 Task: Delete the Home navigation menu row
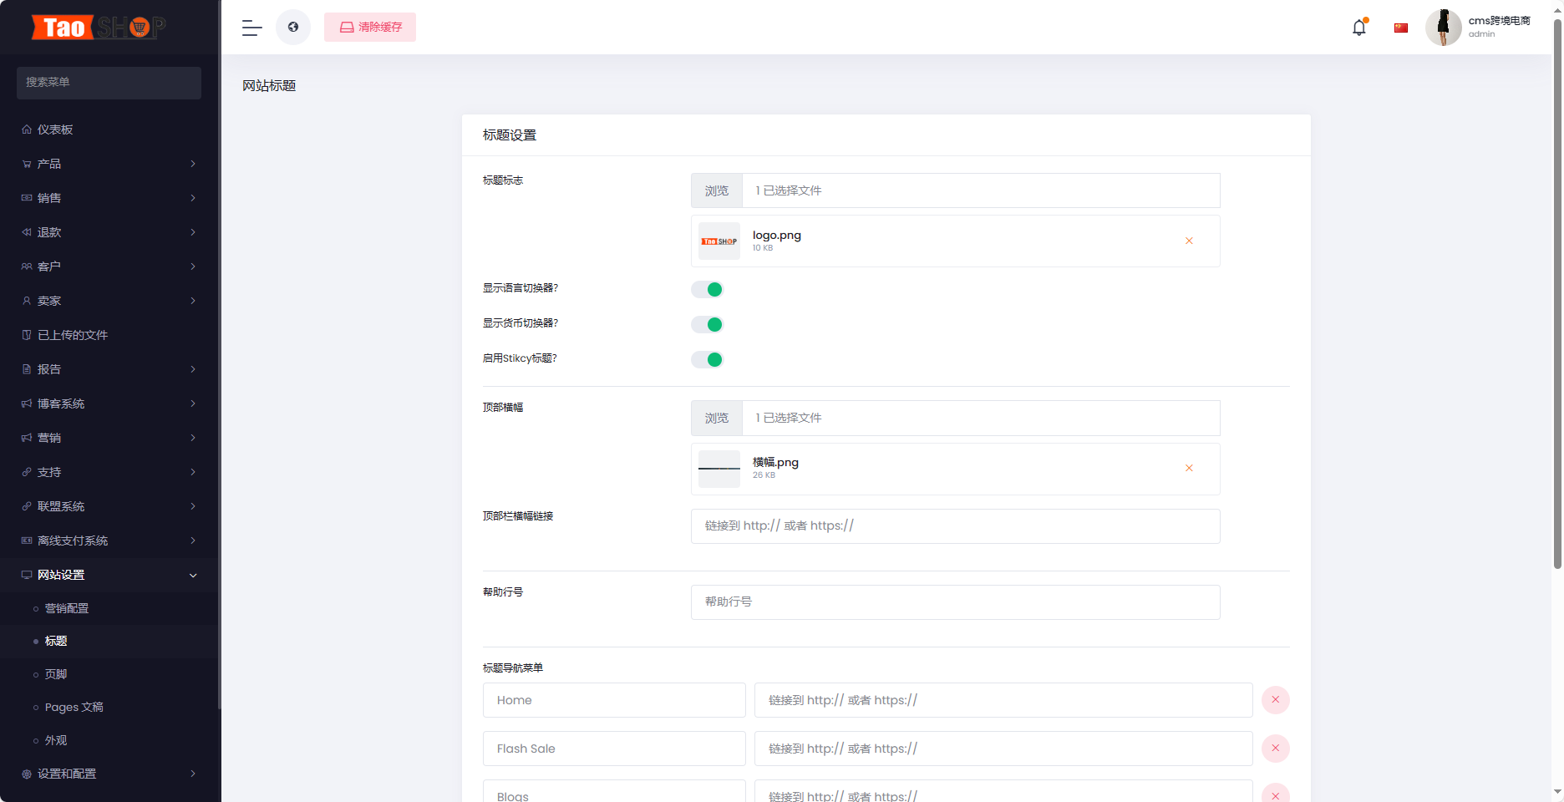tap(1276, 700)
